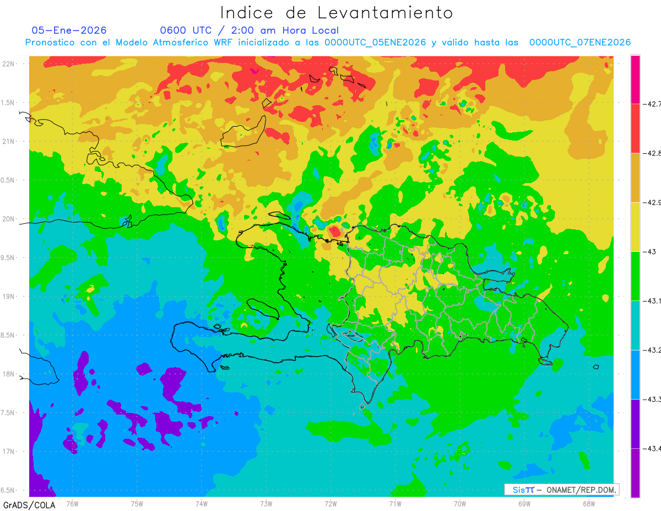The height and width of the screenshot is (511, 661).
Task: Select the red legend swatch below -42.7
Action: [635, 128]
